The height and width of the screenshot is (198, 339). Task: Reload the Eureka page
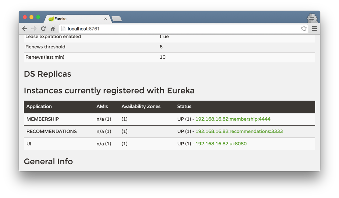point(43,29)
